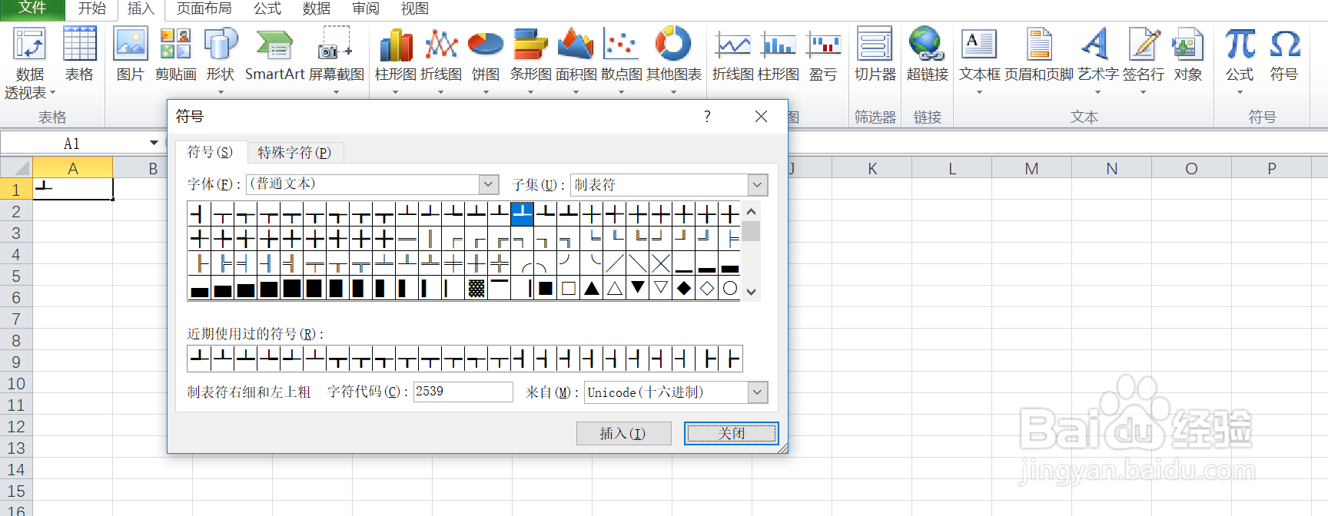1328x516 pixels.
Task: Select the black diamond symbol
Action: coord(684,289)
